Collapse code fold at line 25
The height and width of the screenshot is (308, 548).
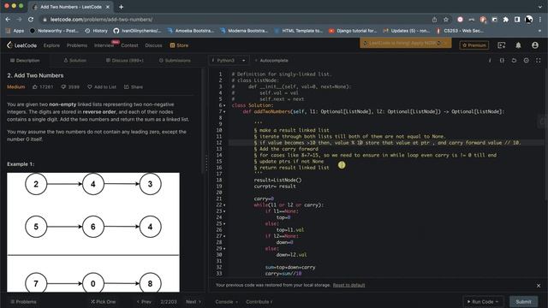click(224, 224)
